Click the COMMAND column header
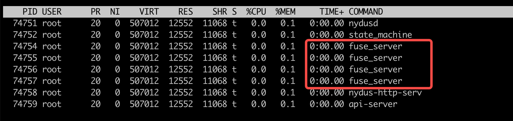Screen dimensions: 513x121 click(x=366, y=12)
